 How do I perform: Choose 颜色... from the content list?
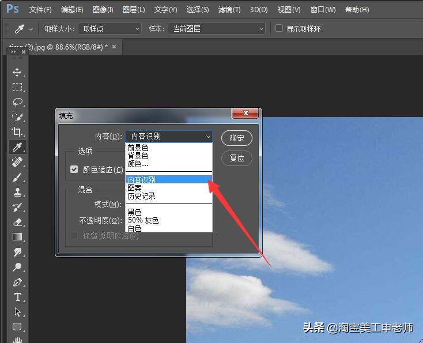(x=169, y=164)
